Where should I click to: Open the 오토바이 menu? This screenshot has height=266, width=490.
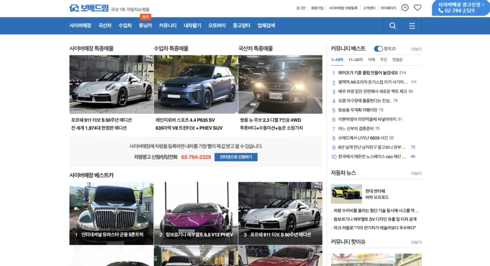[217, 26]
